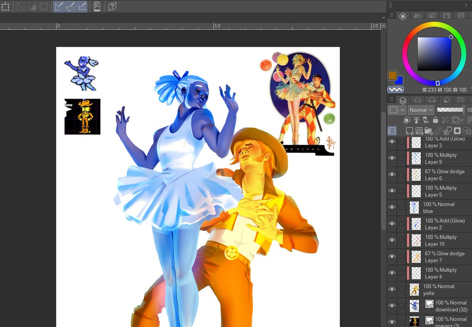Hide Layer 2 with its eye icon
This screenshot has width=472, height=327.
(x=392, y=224)
